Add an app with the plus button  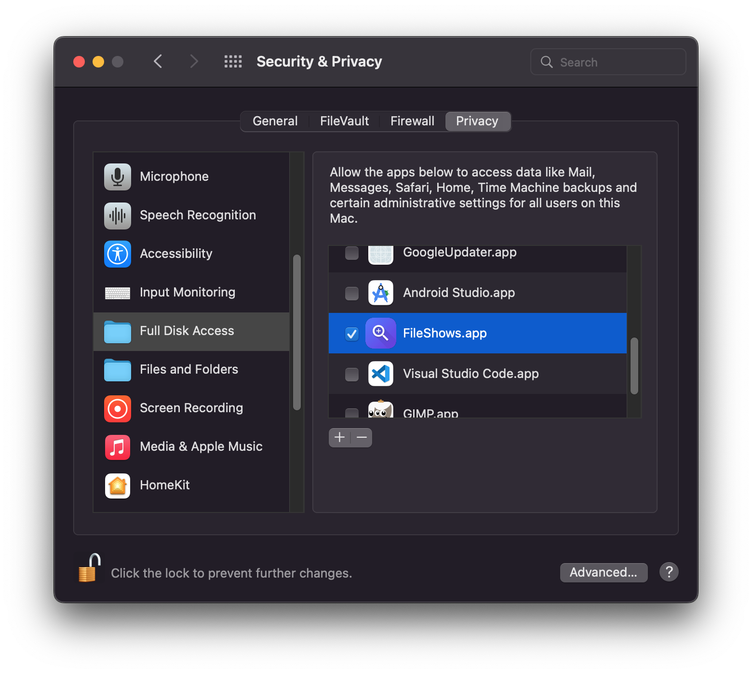[339, 437]
